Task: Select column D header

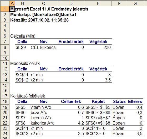Action: point(71,4)
